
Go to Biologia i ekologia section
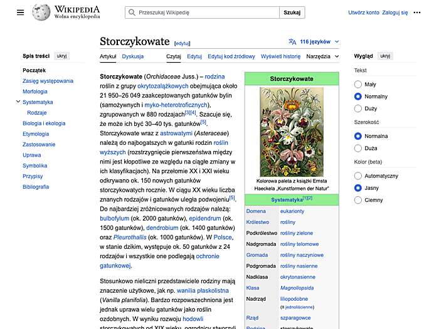[44, 123]
